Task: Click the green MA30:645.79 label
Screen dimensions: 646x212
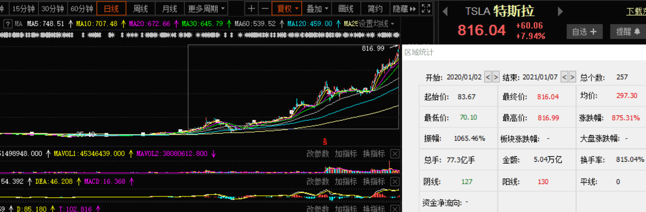Action: pyautogui.click(x=202, y=24)
